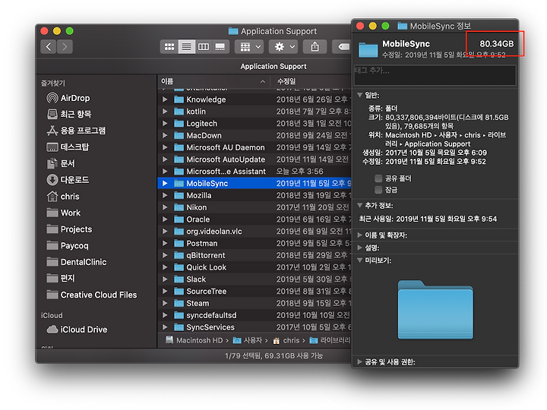Open the group-by arrangement dropdown
The image size is (547, 410).
[249, 47]
